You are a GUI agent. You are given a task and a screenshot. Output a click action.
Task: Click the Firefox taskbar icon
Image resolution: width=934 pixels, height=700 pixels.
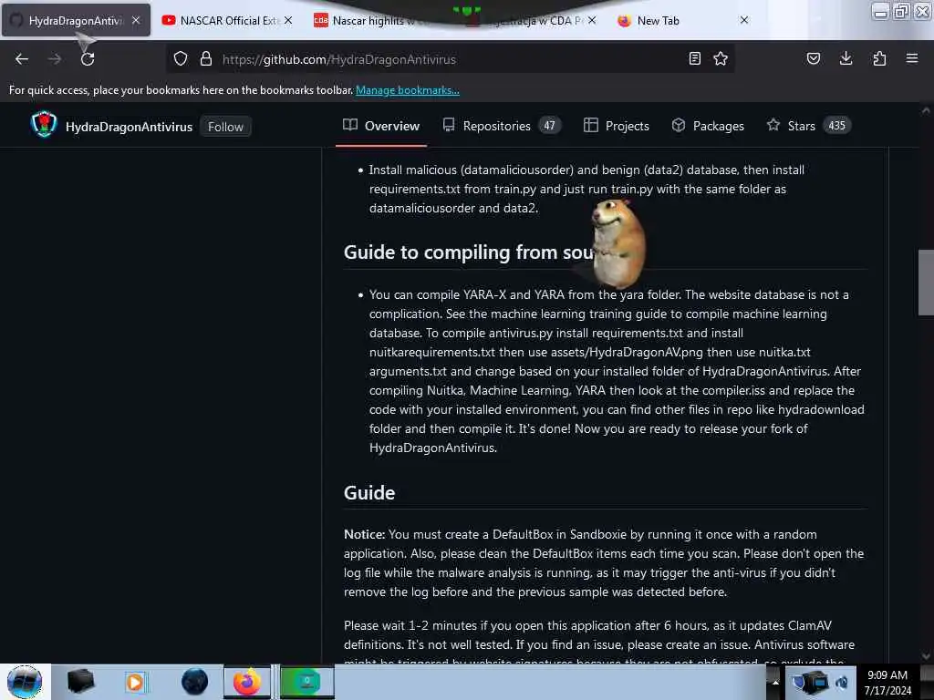(x=246, y=682)
